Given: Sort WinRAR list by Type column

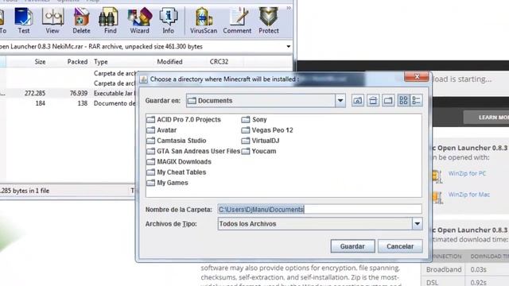Looking at the screenshot, I should pos(101,62).
